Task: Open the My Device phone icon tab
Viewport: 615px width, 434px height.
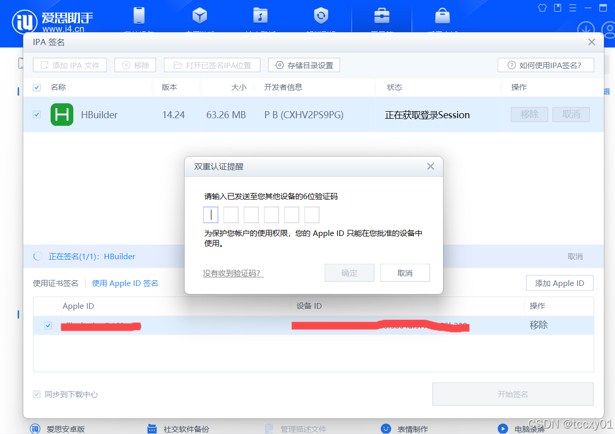Action: pos(139,16)
